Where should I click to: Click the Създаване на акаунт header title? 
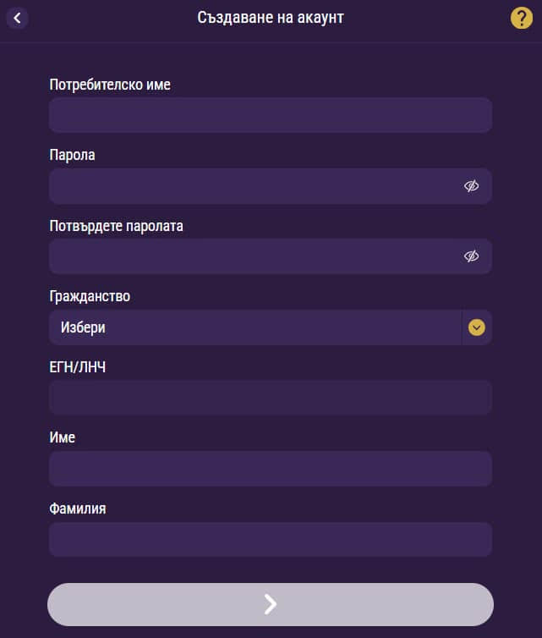[x=271, y=17]
